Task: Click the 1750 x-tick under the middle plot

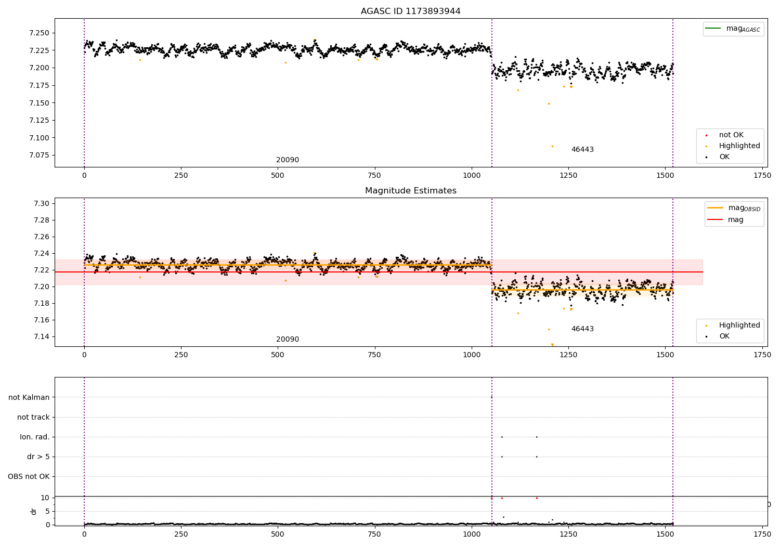Action: pyautogui.click(x=762, y=355)
